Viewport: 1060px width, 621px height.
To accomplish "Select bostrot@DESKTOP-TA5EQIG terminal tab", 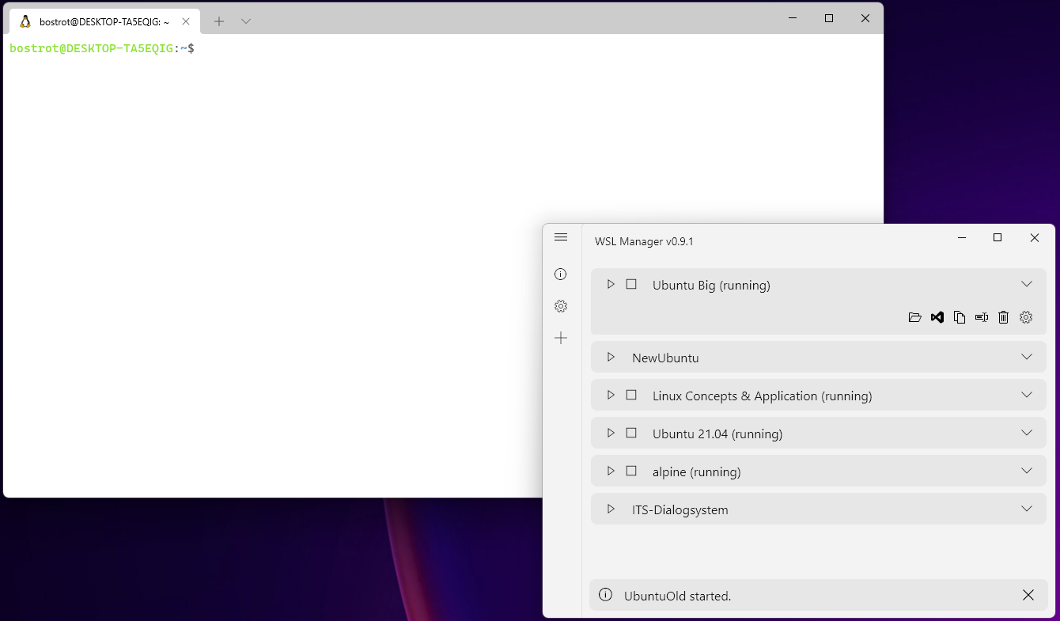I will point(104,21).
